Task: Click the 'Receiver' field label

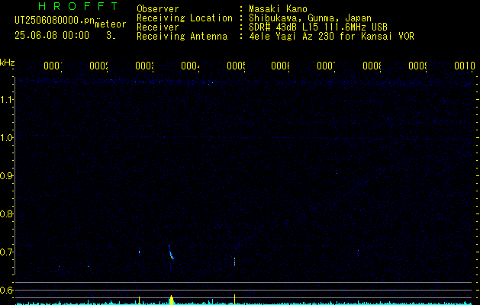Action: point(158,27)
